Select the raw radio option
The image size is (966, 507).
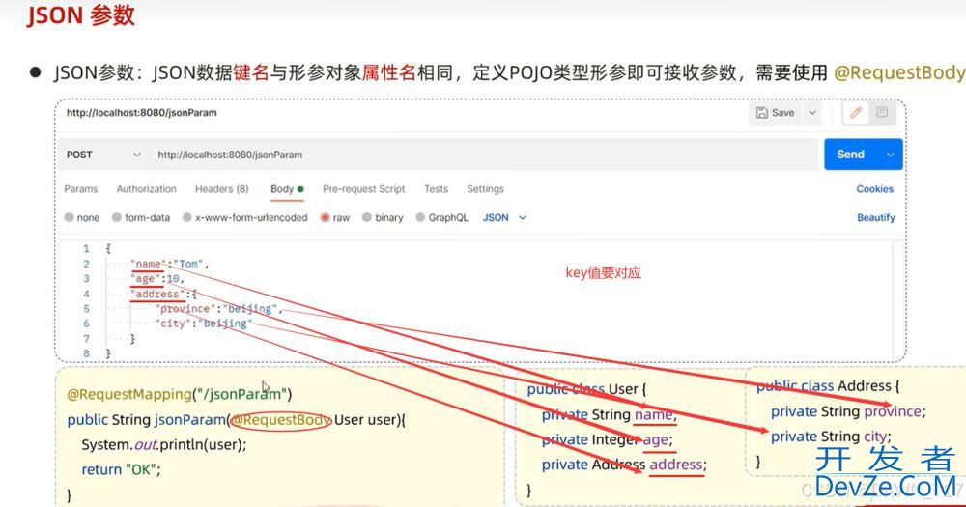(325, 217)
